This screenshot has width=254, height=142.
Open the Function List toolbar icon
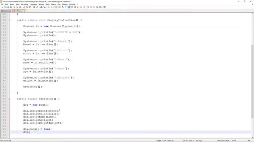pos(78,7)
